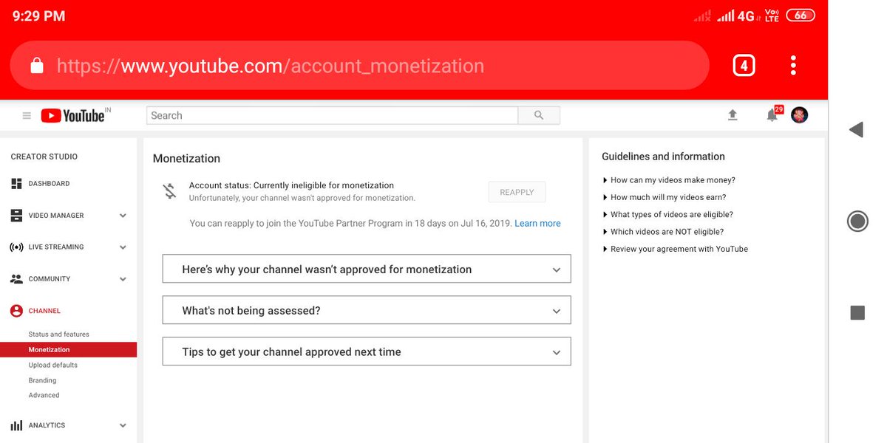Open Branding submenu item

pos(42,381)
